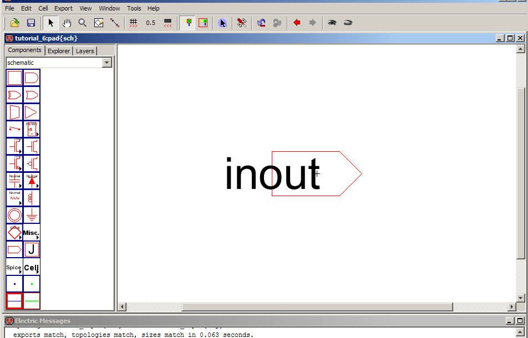Open the schematic technology dropdown
Screen dimensions: 528x338
point(107,63)
